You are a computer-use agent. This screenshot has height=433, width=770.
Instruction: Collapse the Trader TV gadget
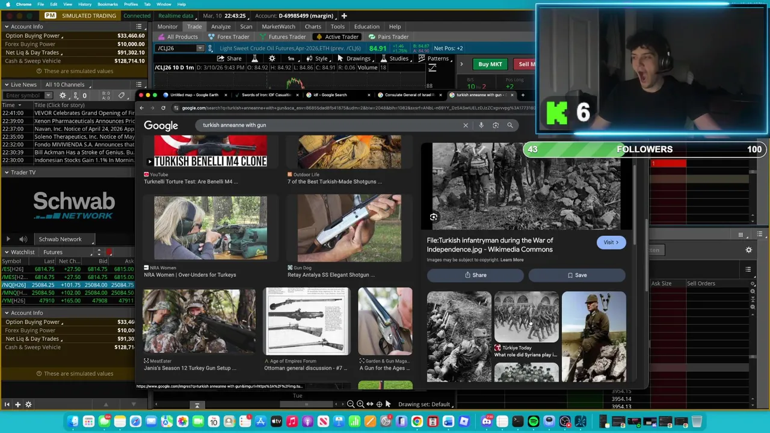coord(7,173)
